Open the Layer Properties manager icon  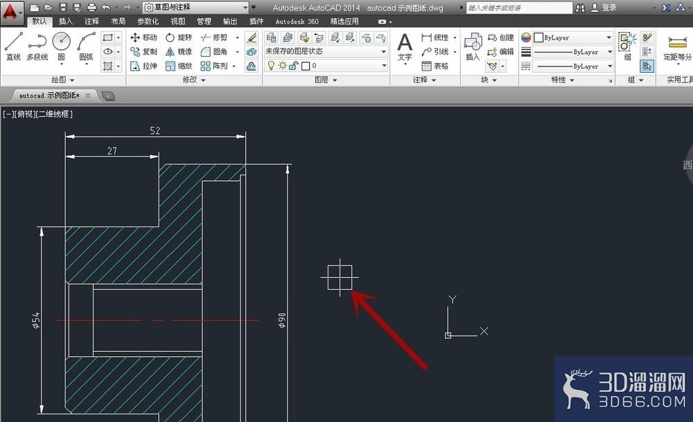(x=272, y=37)
